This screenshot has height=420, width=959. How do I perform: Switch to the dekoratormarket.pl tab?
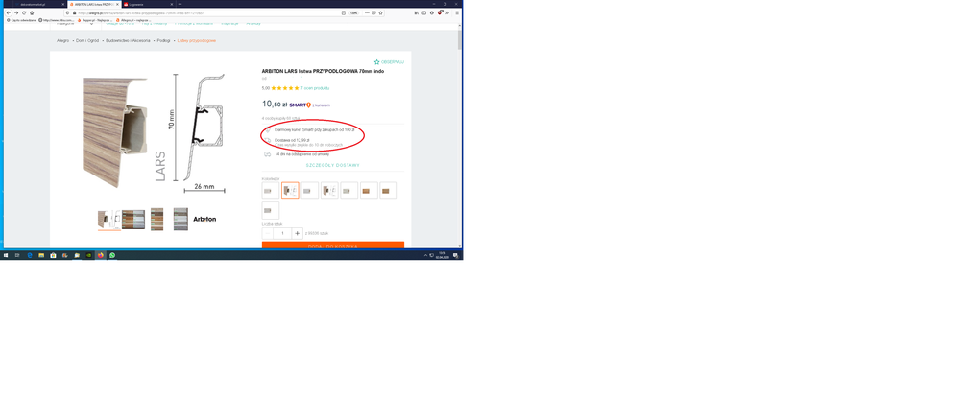click(x=38, y=4)
